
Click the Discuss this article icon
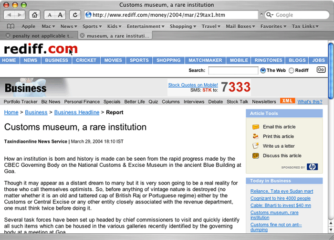[x=256, y=155]
